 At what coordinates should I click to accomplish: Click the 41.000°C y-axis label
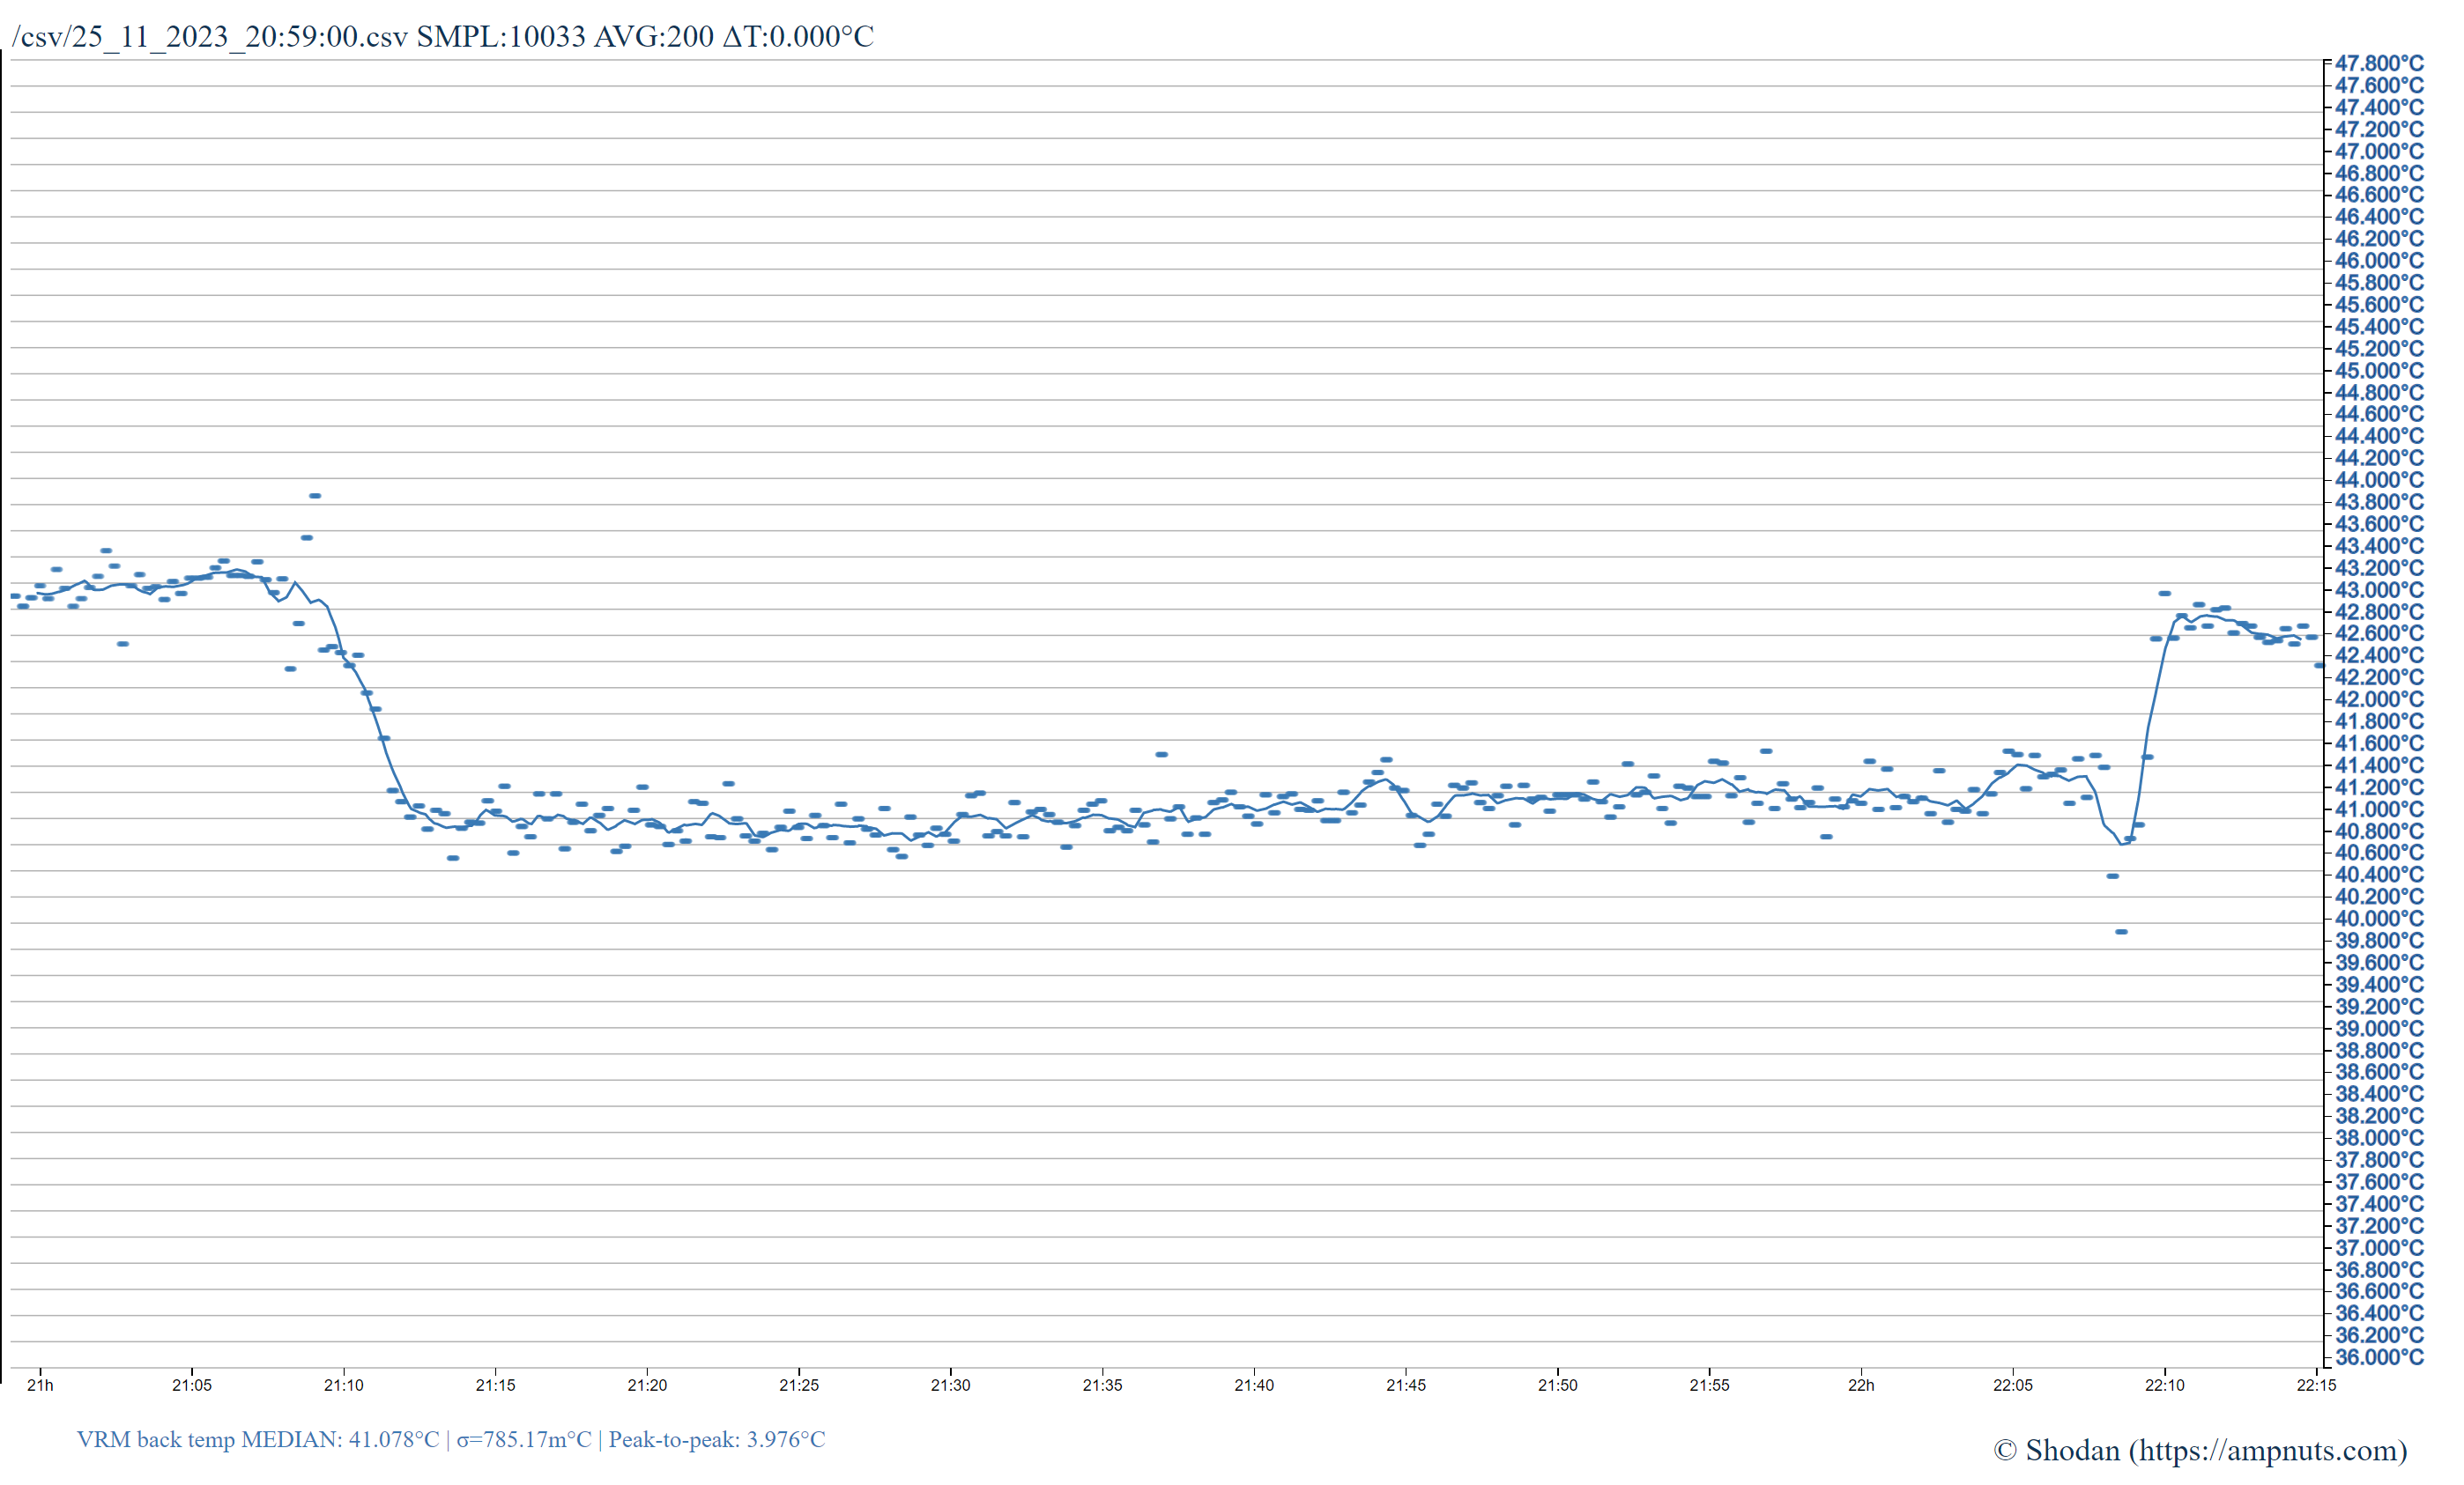pos(2379,809)
